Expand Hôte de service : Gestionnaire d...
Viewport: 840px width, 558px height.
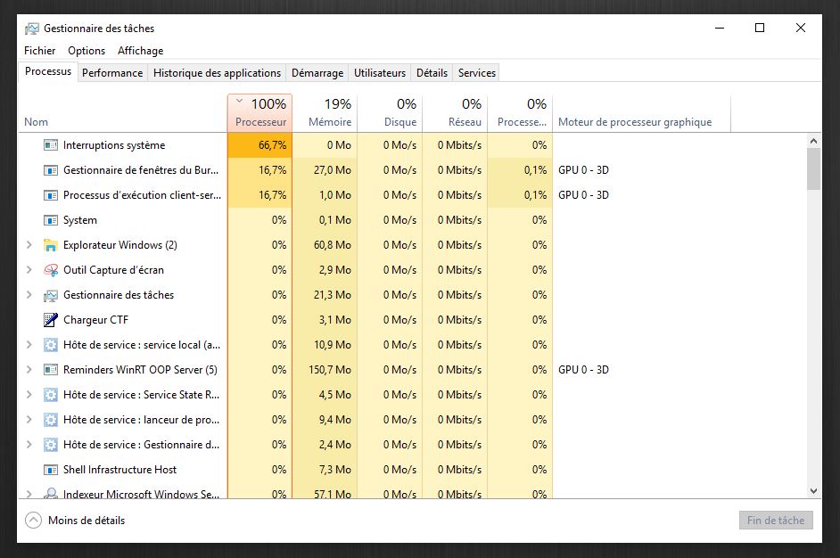(x=29, y=445)
